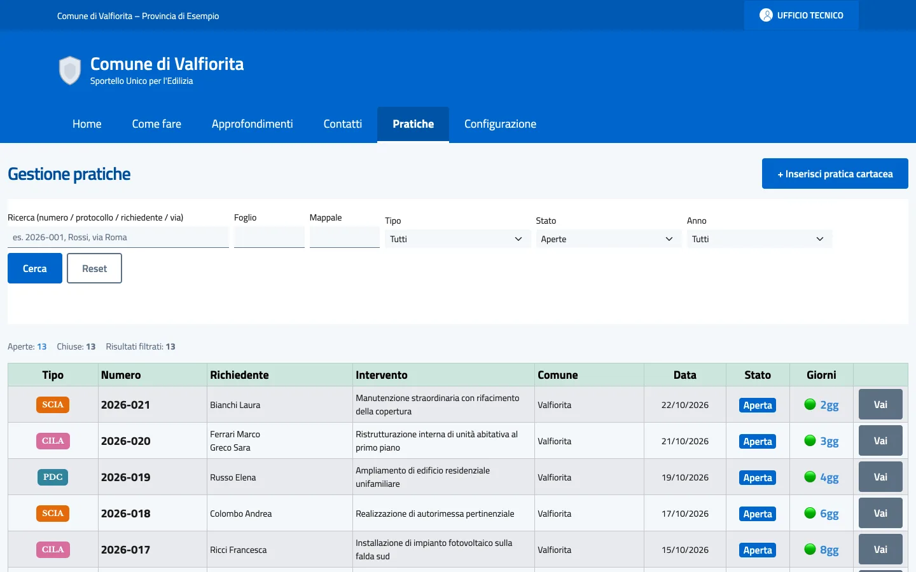Image resolution: width=916 pixels, height=572 pixels.
Task: Click the SCIA badge for practice 2026-021
Action: 53,405
